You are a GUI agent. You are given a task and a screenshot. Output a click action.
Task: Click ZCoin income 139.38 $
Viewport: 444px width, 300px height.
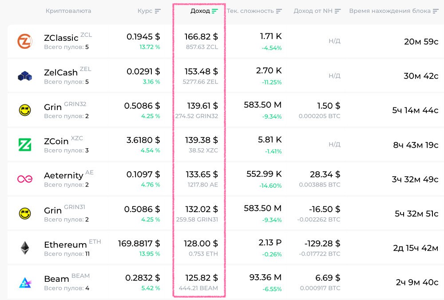point(202,140)
